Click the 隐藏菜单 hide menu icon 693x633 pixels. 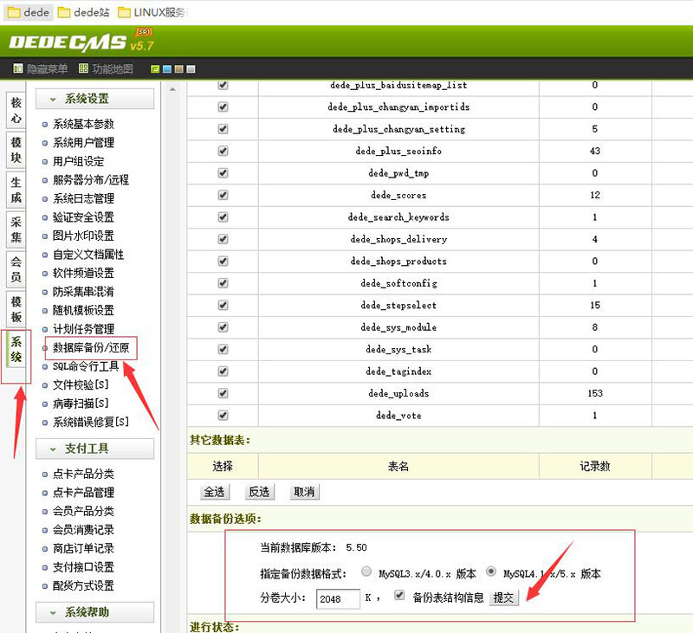click(17, 69)
